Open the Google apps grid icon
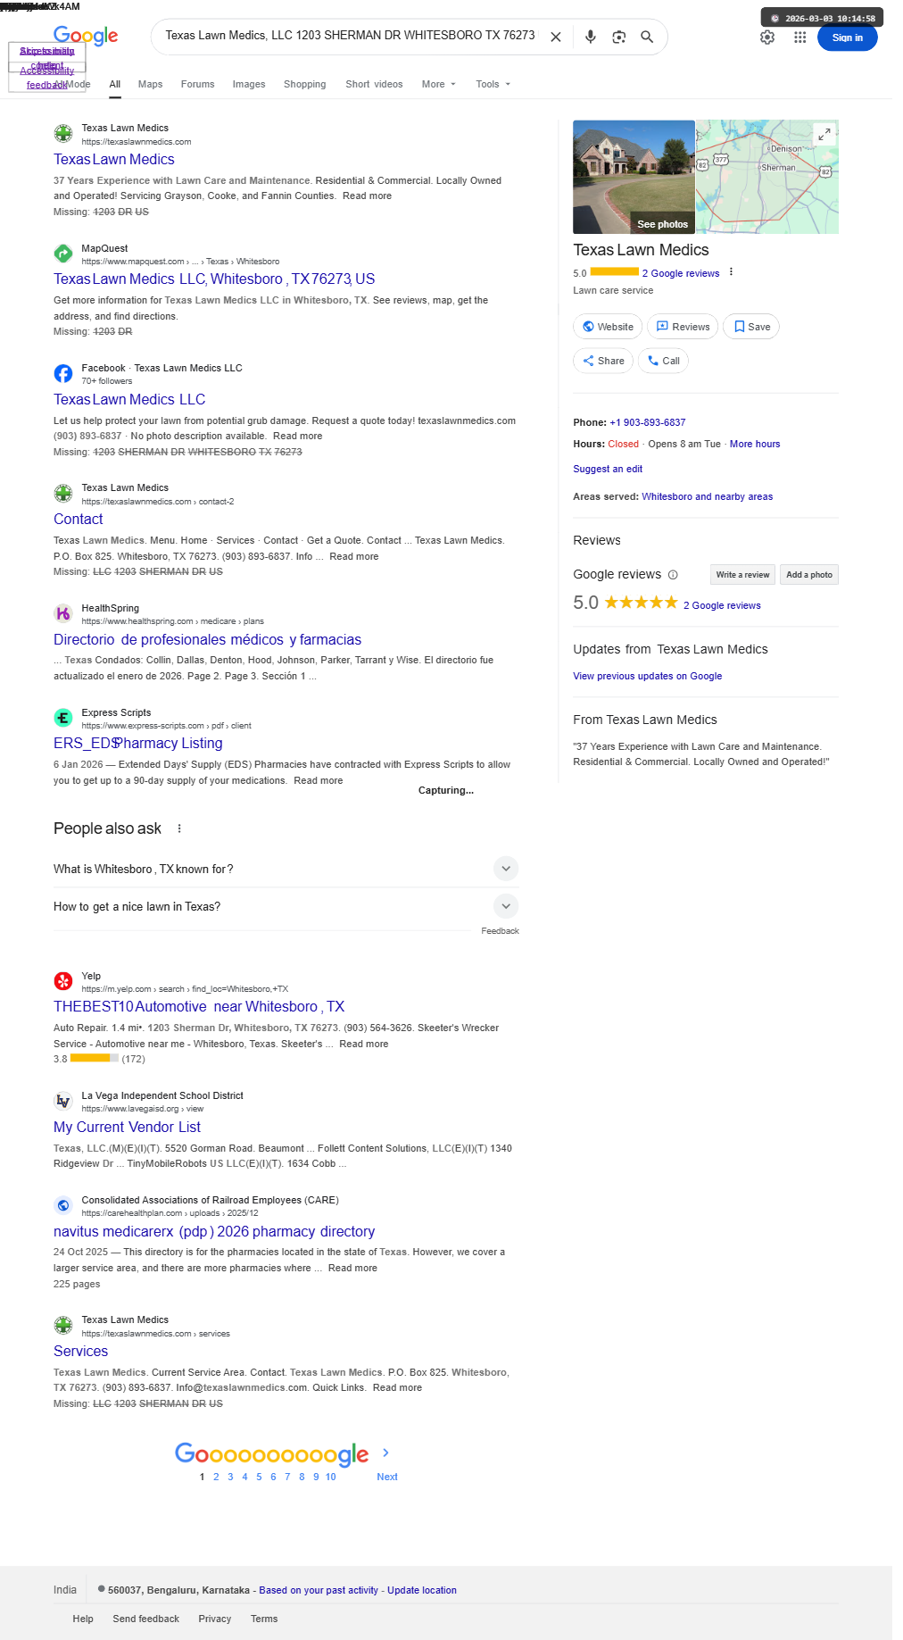Viewport: 903px width, 1640px height. [x=800, y=37]
